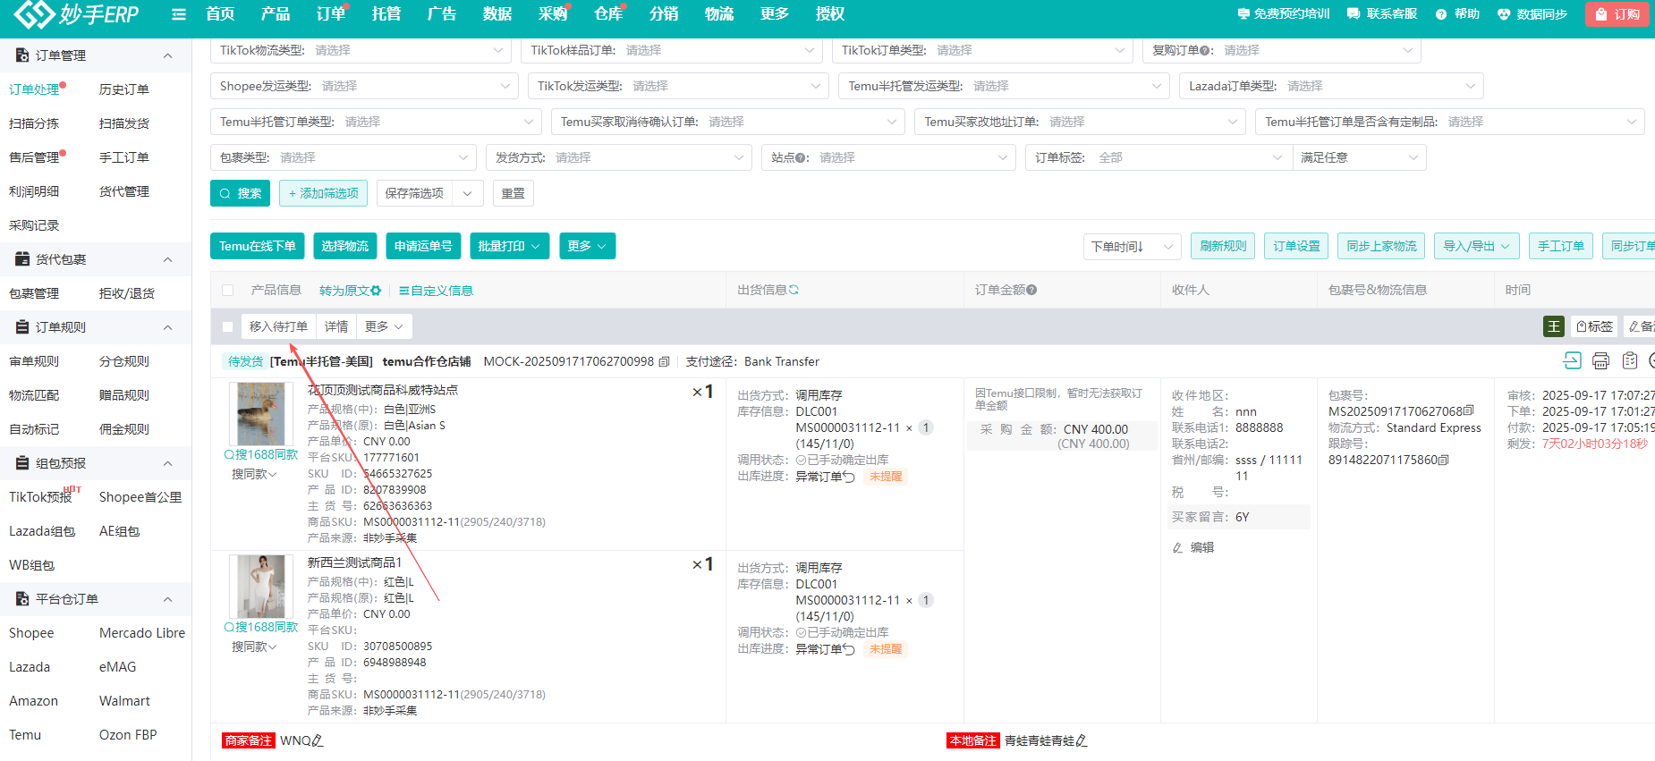1655x761 pixels.
Task: Copy order number MOCK-2025091717062700998
Action: pos(664,362)
